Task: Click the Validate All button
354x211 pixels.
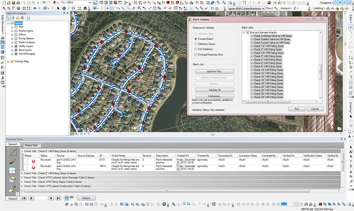Action: point(214,90)
